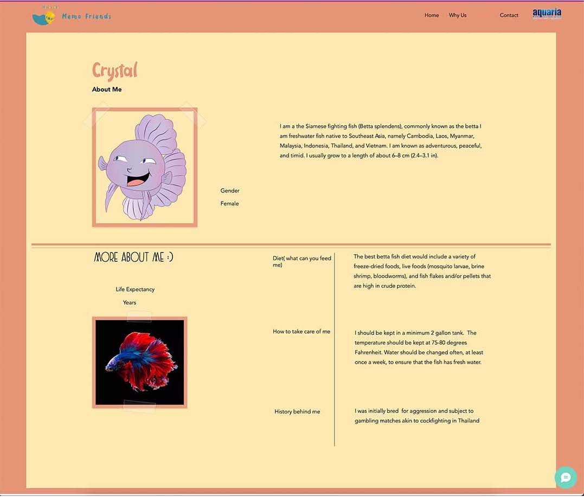This screenshot has height=497, width=584.
Task: Click the red and blue betta photo
Action: (x=140, y=362)
